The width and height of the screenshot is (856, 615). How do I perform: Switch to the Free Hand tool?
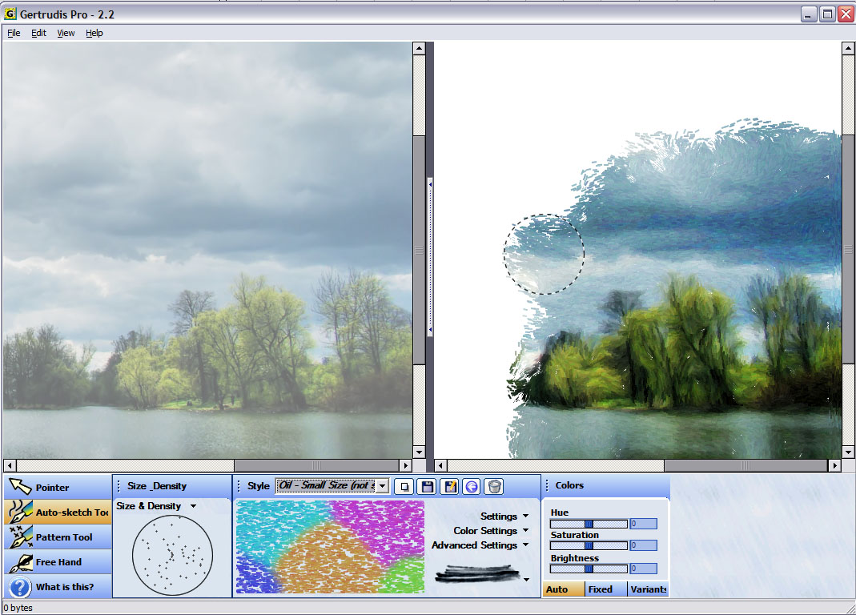pos(57,562)
